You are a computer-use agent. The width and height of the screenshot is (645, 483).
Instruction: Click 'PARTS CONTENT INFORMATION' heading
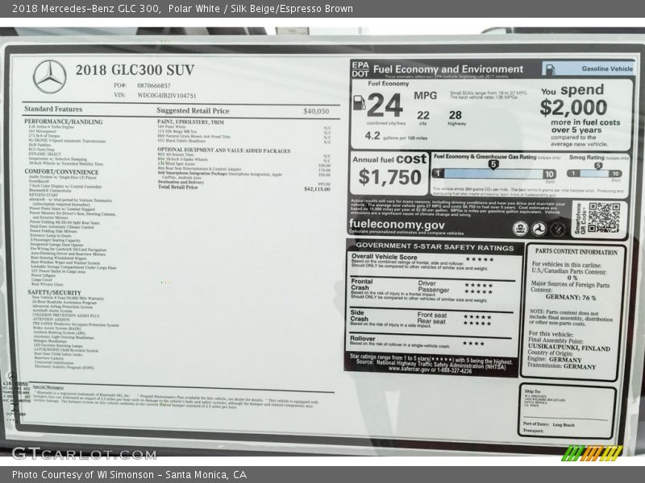576,252
